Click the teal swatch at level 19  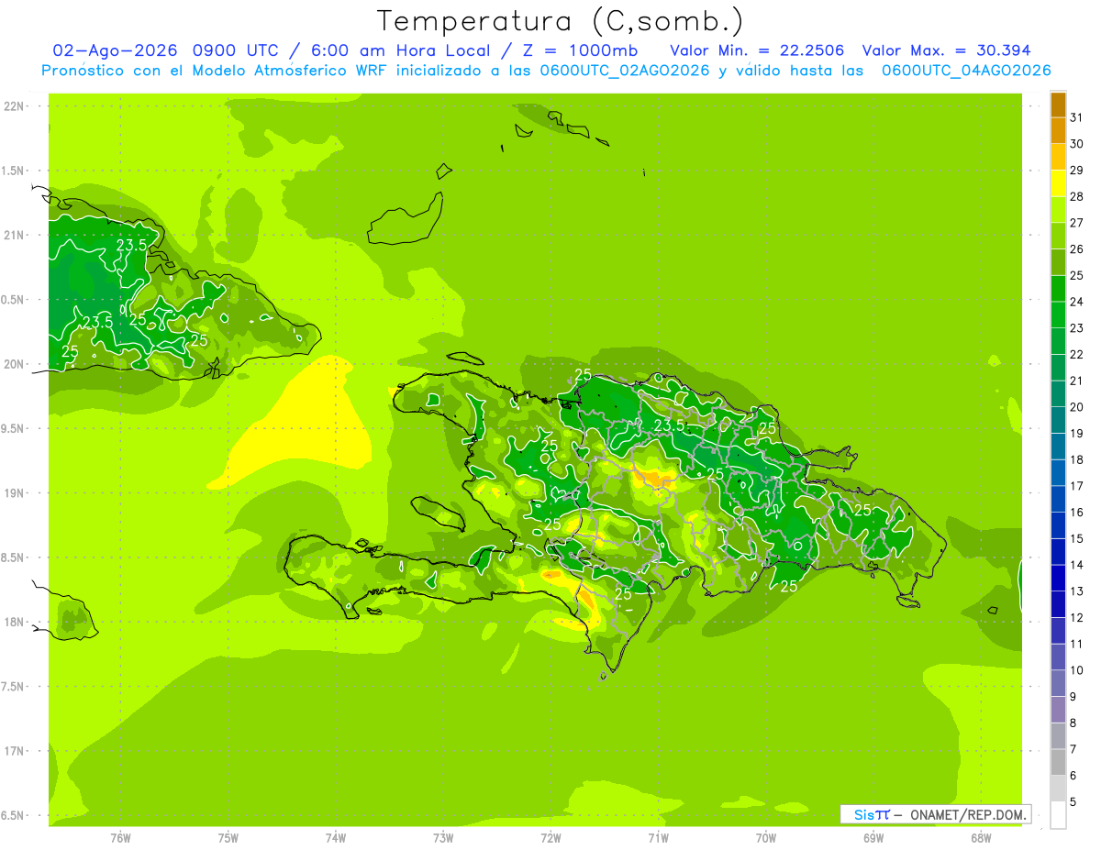[1058, 420]
